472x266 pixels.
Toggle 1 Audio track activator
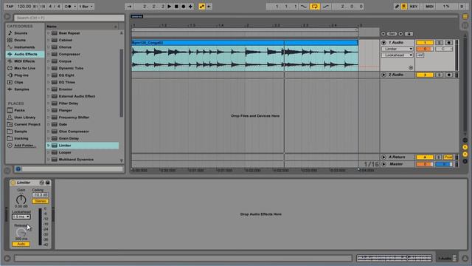425,43
